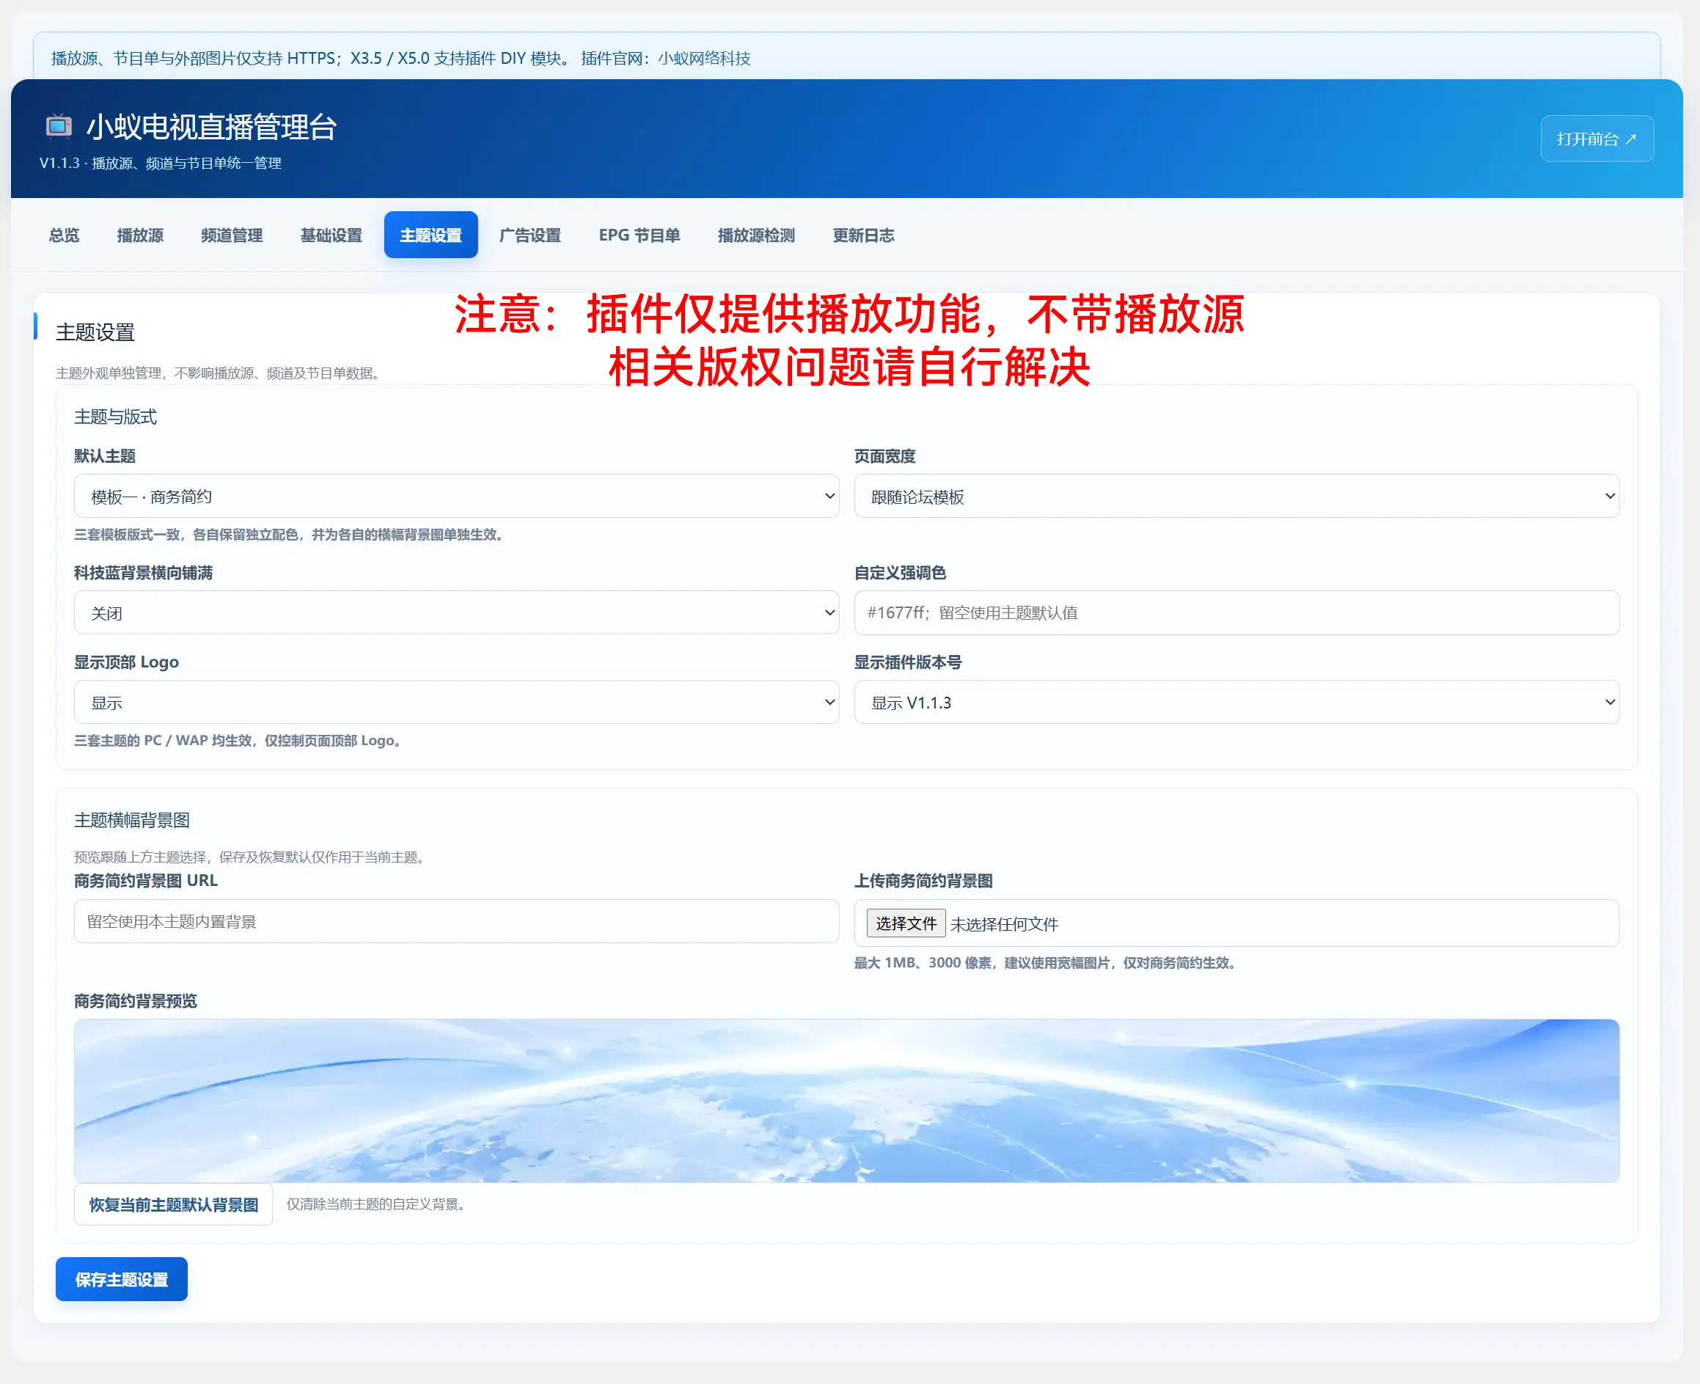Screen dimensions: 1700x1384
Task: Switch to the EPG 节目单 tab
Action: [x=640, y=235]
